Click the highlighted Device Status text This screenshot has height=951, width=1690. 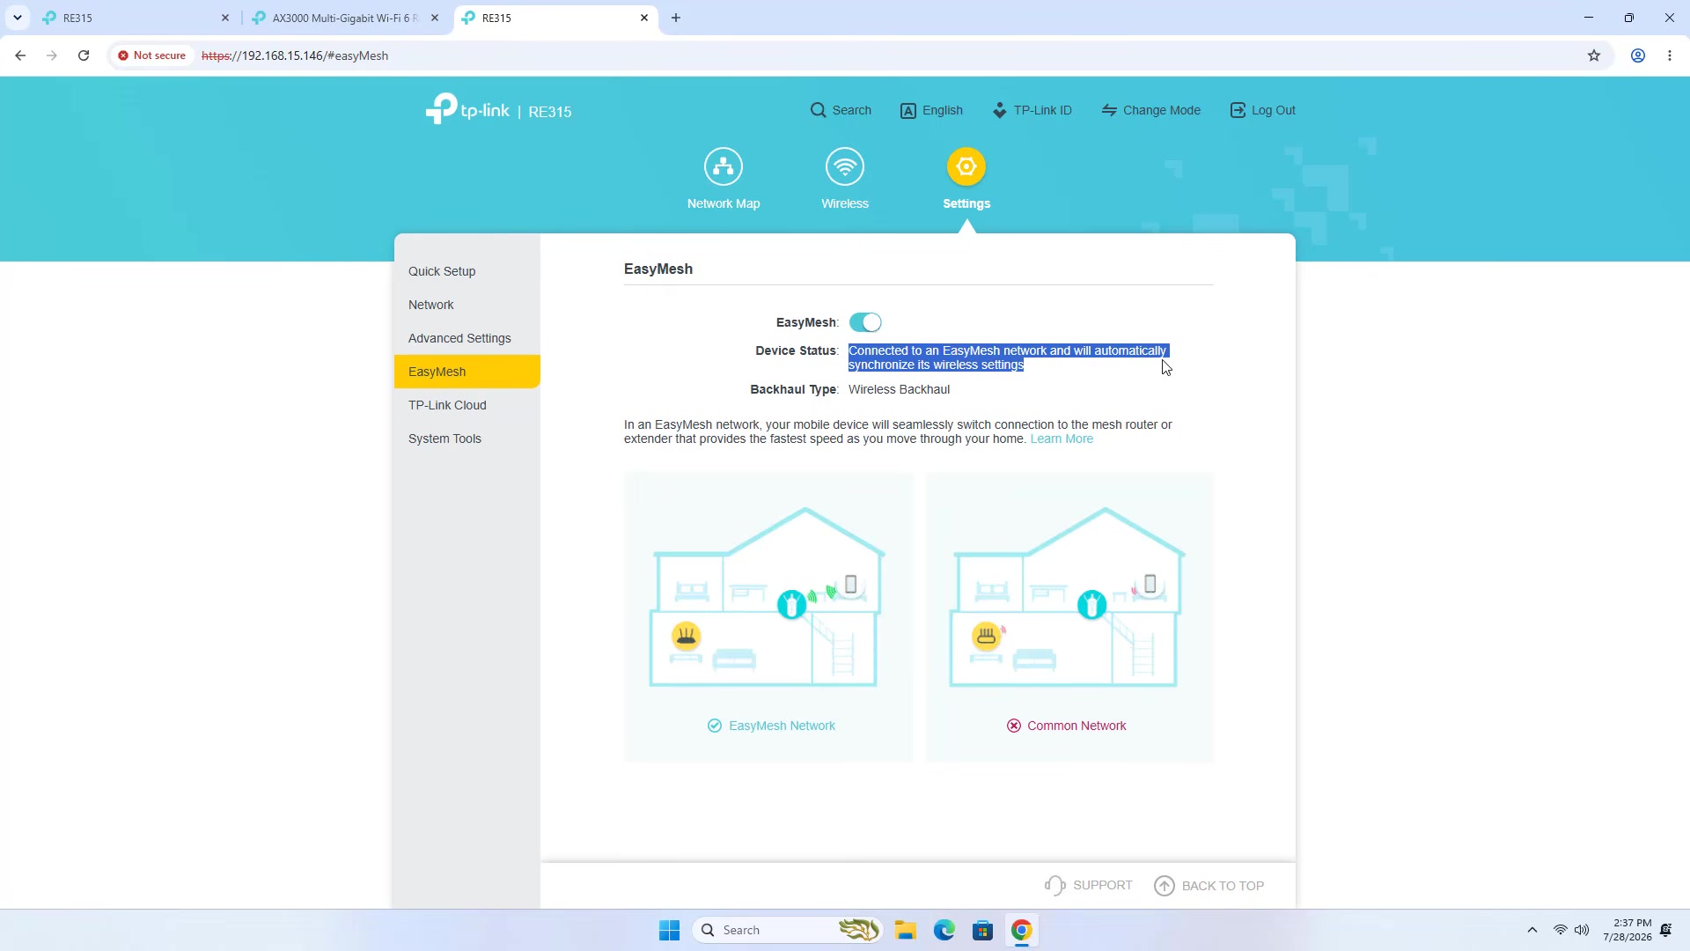point(1008,358)
